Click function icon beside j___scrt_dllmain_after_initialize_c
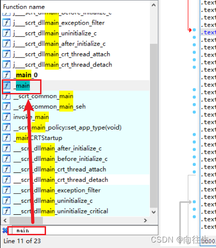 click(6, 44)
